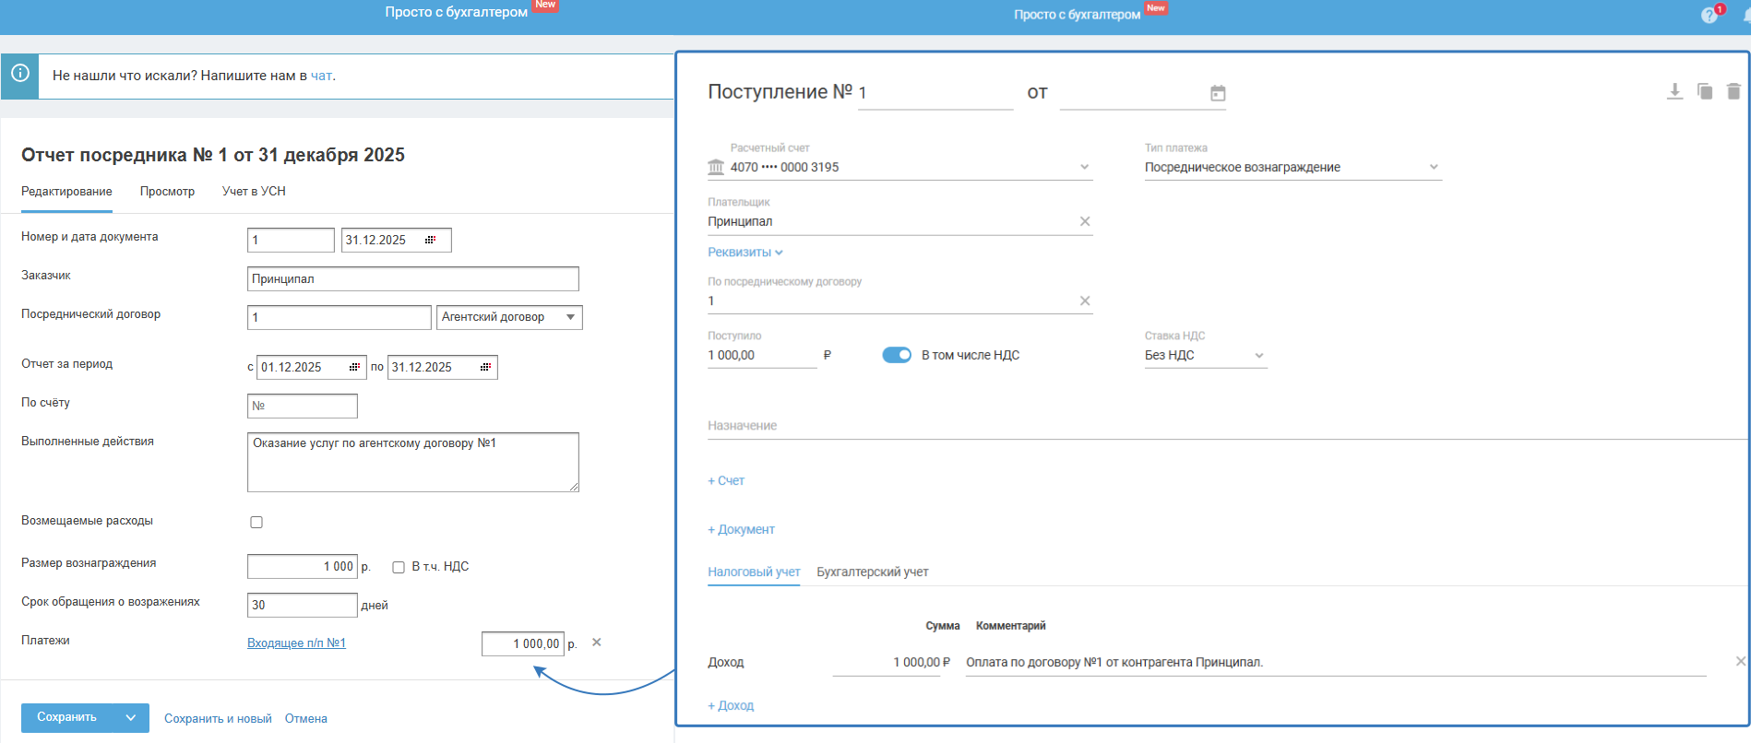
Task: Click the Доход comment field
Action: click(x=1336, y=662)
